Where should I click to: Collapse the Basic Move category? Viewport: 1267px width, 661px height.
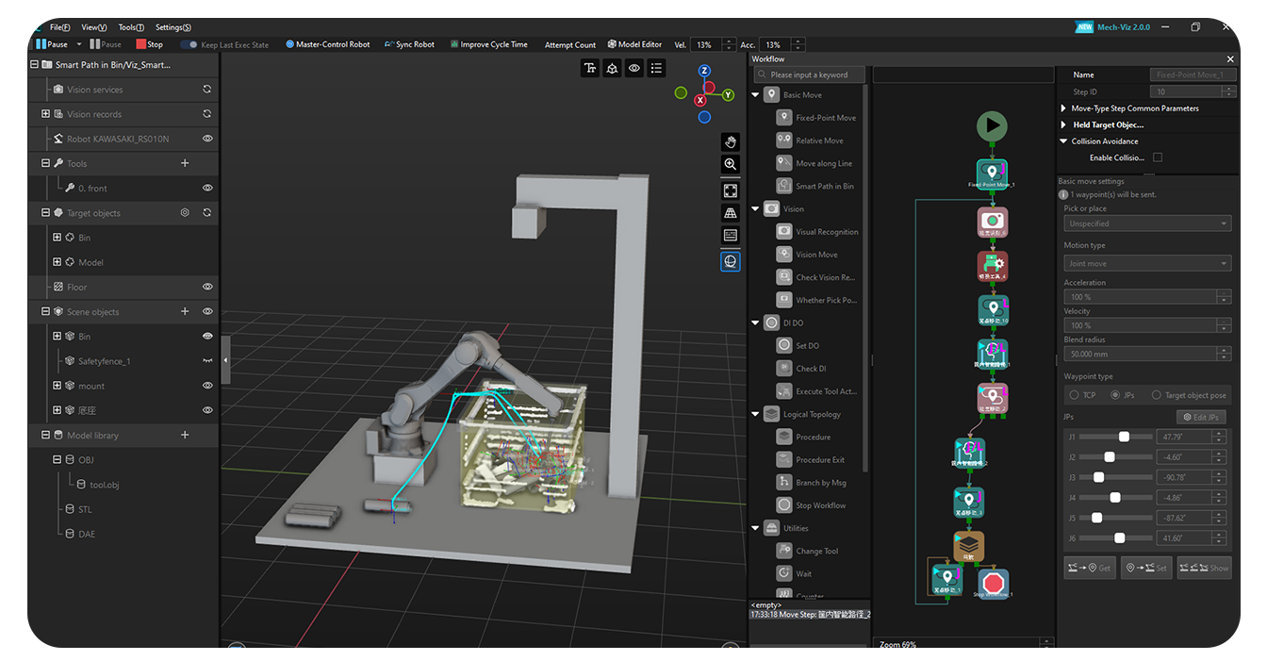tap(756, 95)
